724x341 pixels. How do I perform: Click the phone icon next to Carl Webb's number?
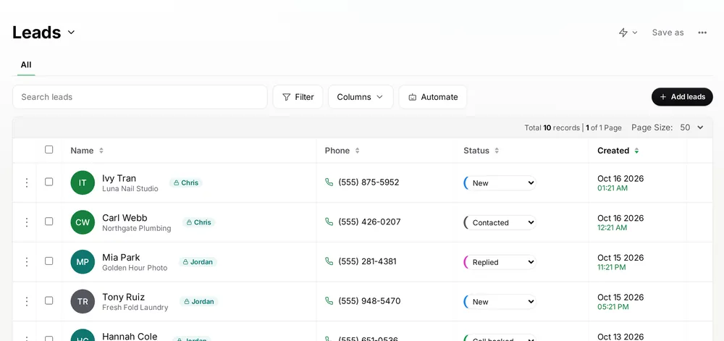(329, 222)
